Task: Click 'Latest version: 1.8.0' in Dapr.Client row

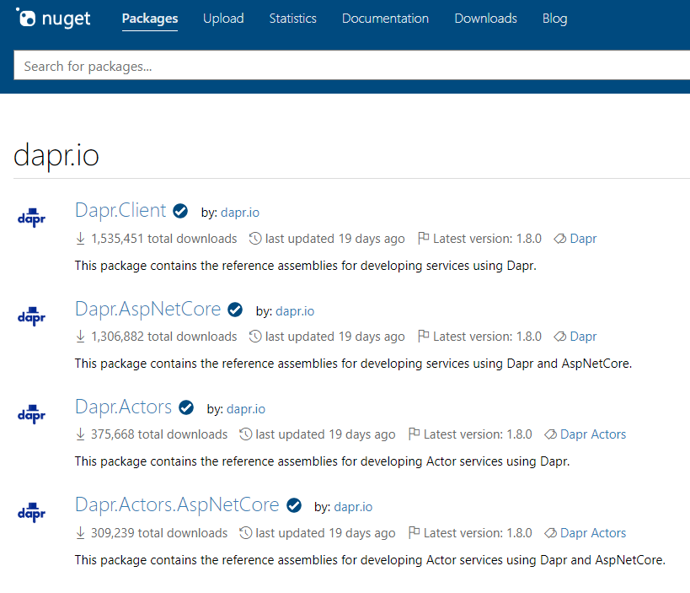Action: [487, 239]
